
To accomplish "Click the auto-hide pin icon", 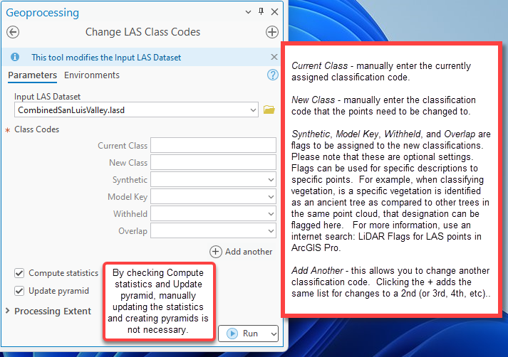I will [261, 12].
